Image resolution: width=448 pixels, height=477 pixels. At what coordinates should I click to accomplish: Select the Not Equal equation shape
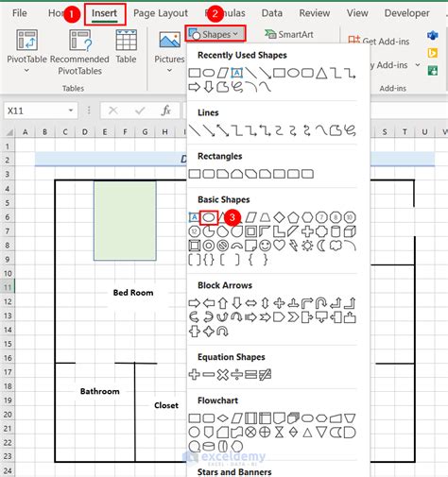click(x=265, y=375)
